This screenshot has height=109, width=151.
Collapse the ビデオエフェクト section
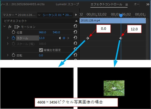tap(76, 21)
